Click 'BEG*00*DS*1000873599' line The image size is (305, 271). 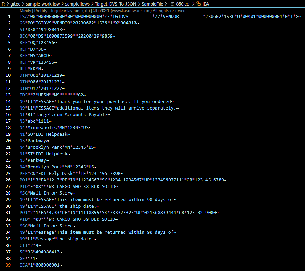pos(67,36)
